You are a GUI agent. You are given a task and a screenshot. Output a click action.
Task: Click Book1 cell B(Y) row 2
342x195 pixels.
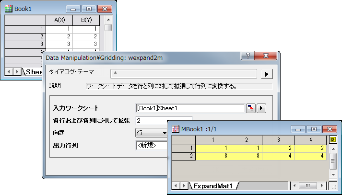pyautogui.click(x=86, y=36)
